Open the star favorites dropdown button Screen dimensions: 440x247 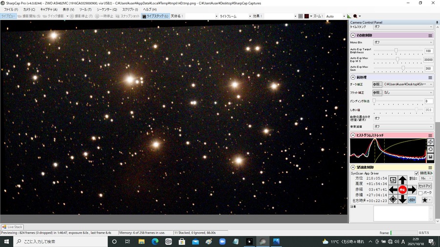[426, 200]
